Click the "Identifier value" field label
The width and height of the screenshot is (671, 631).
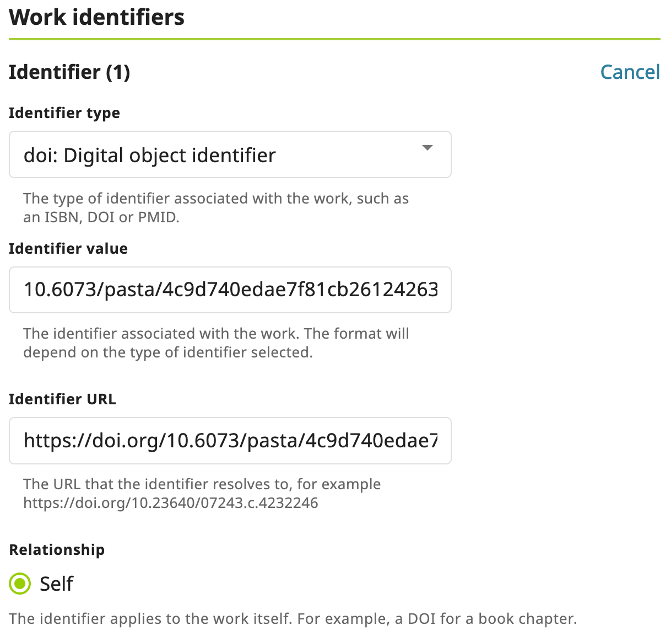[x=68, y=249]
